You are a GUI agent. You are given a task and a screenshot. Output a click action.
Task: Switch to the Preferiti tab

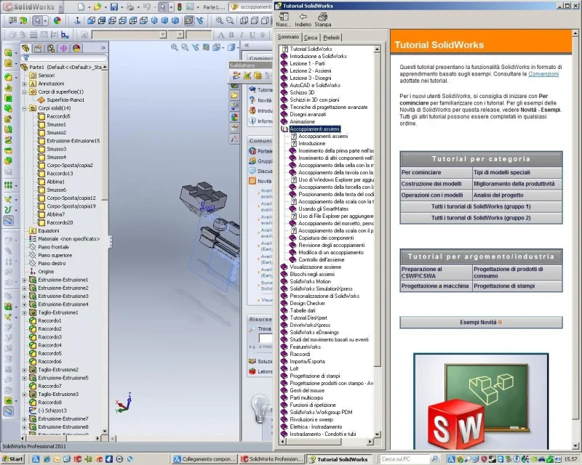point(331,38)
